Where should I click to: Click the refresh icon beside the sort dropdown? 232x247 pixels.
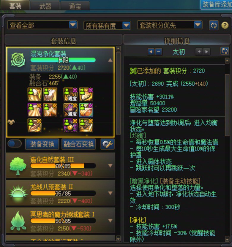(x=214, y=25)
